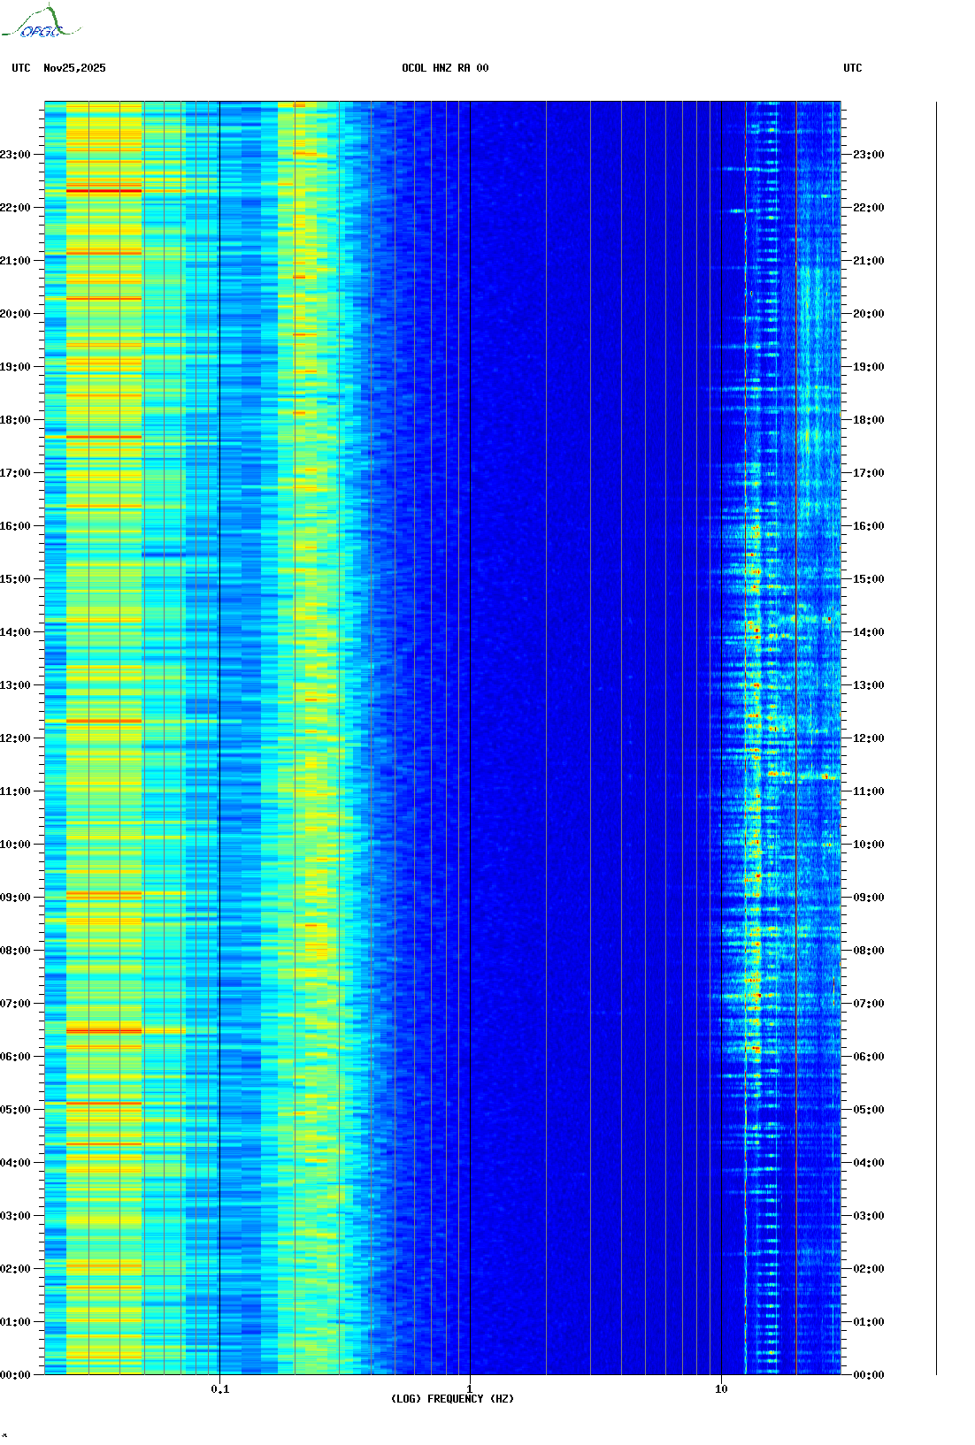975x1445 pixels.
Task: Select the OCOL HNZ RA 00 title
Action: (x=445, y=68)
